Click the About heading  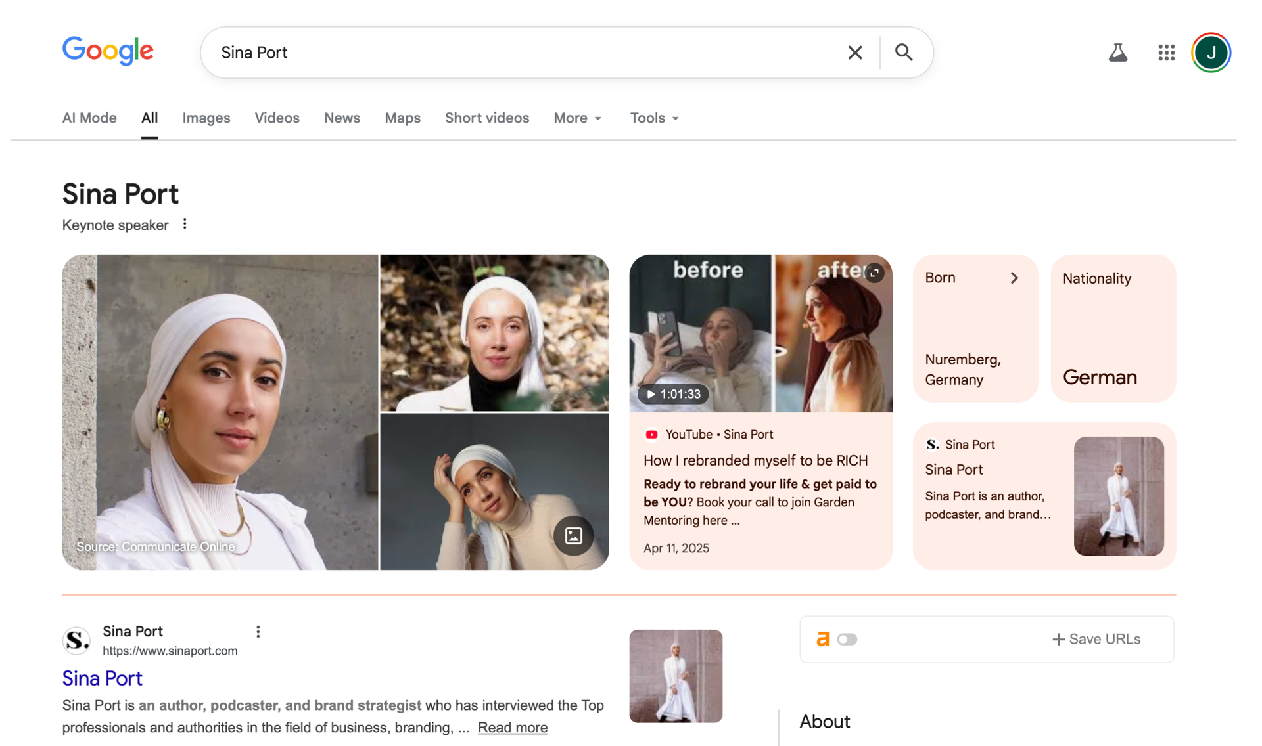825,722
